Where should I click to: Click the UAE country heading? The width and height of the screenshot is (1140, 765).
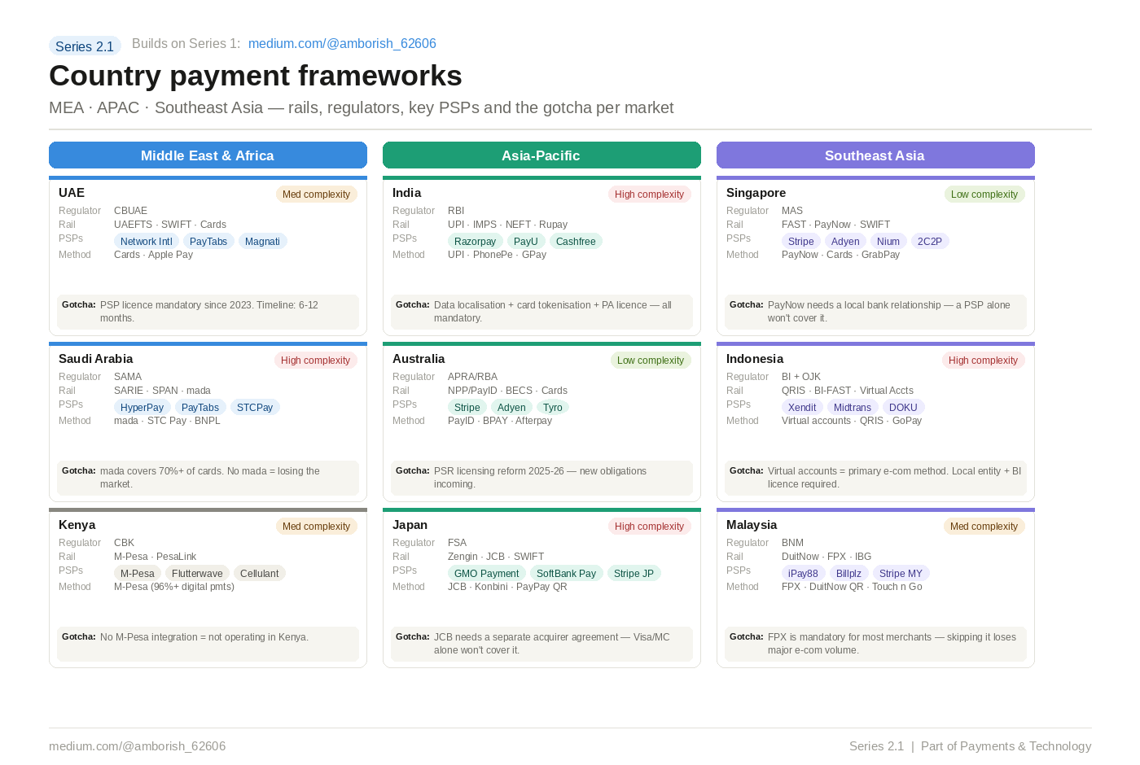click(x=72, y=193)
